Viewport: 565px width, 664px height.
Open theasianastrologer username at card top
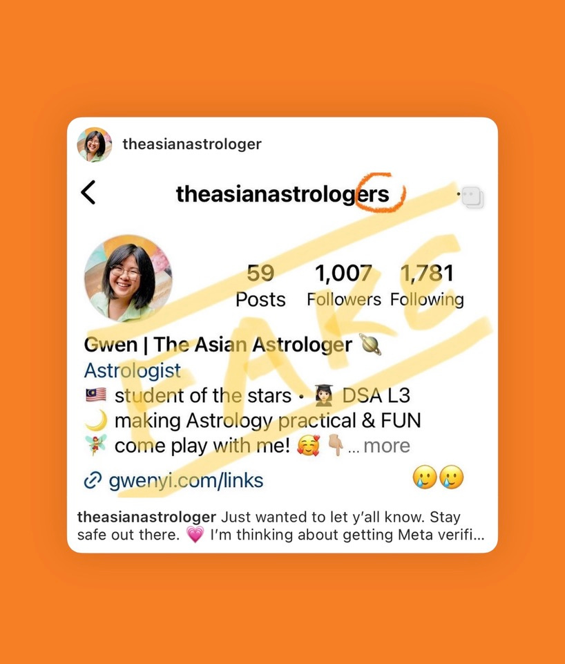pyautogui.click(x=192, y=144)
